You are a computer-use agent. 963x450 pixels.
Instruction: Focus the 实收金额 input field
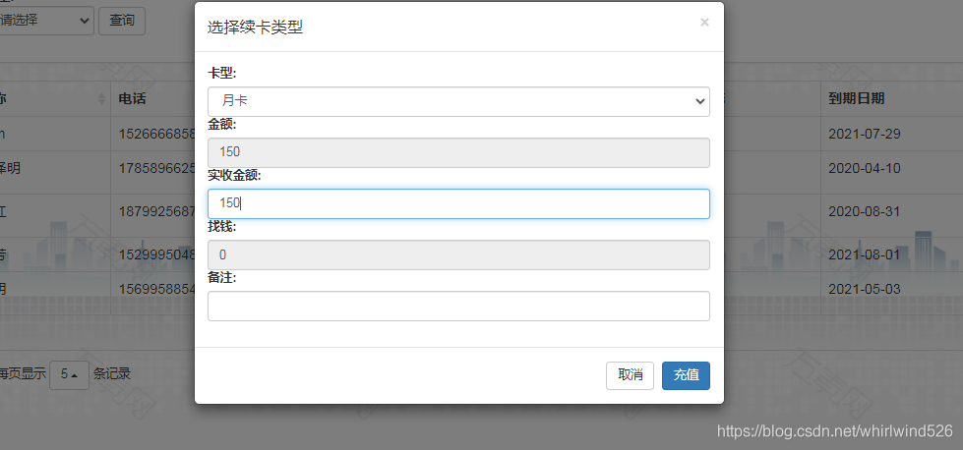pyautogui.click(x=458, y=203)
